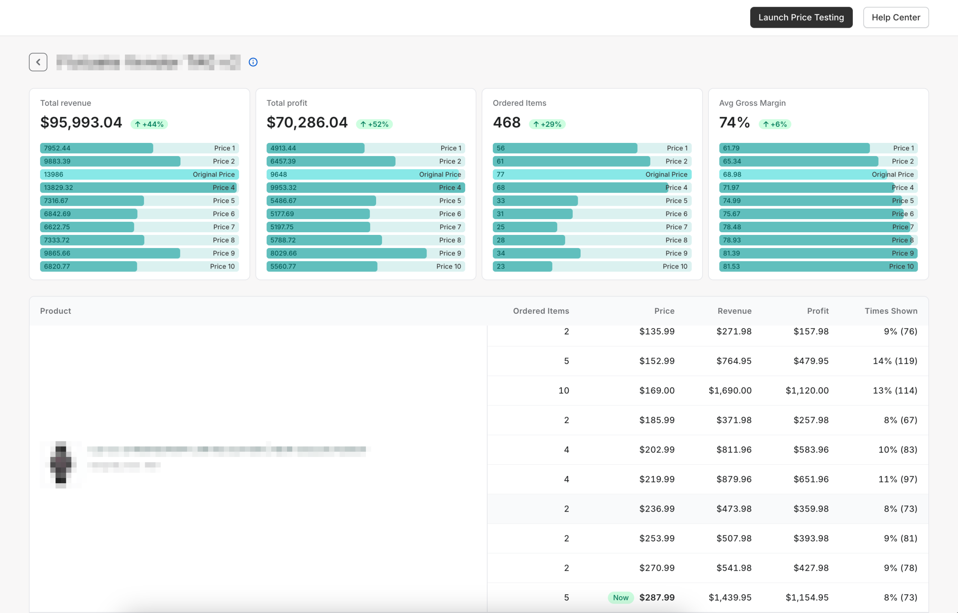Click the +52% profit growth badge
The width and height of the screenshot is (958, 613).
374,124
